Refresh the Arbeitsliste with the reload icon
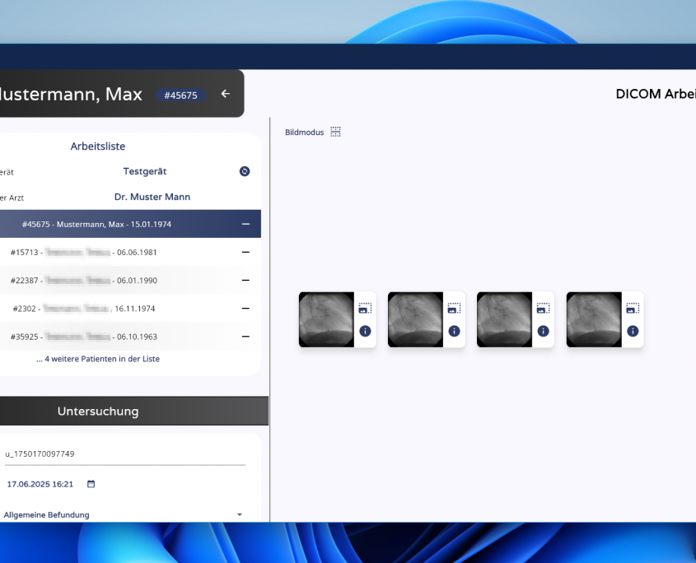This screenshot has height=563, width=696. point(244,171)
